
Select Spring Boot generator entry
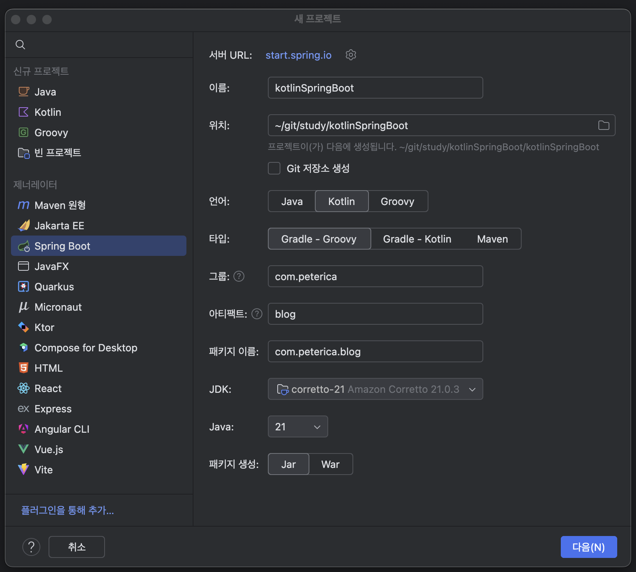click(99, 246)
